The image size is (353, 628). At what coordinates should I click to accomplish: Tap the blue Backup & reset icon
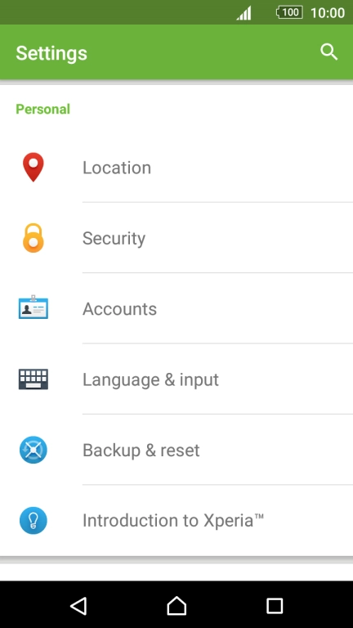34,450
